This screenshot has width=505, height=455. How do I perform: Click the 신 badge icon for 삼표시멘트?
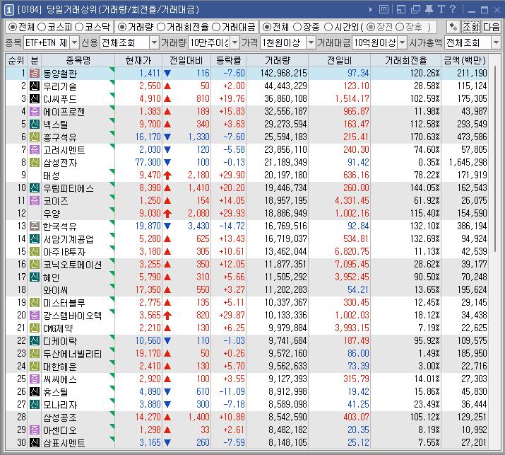tap(35, 442)
